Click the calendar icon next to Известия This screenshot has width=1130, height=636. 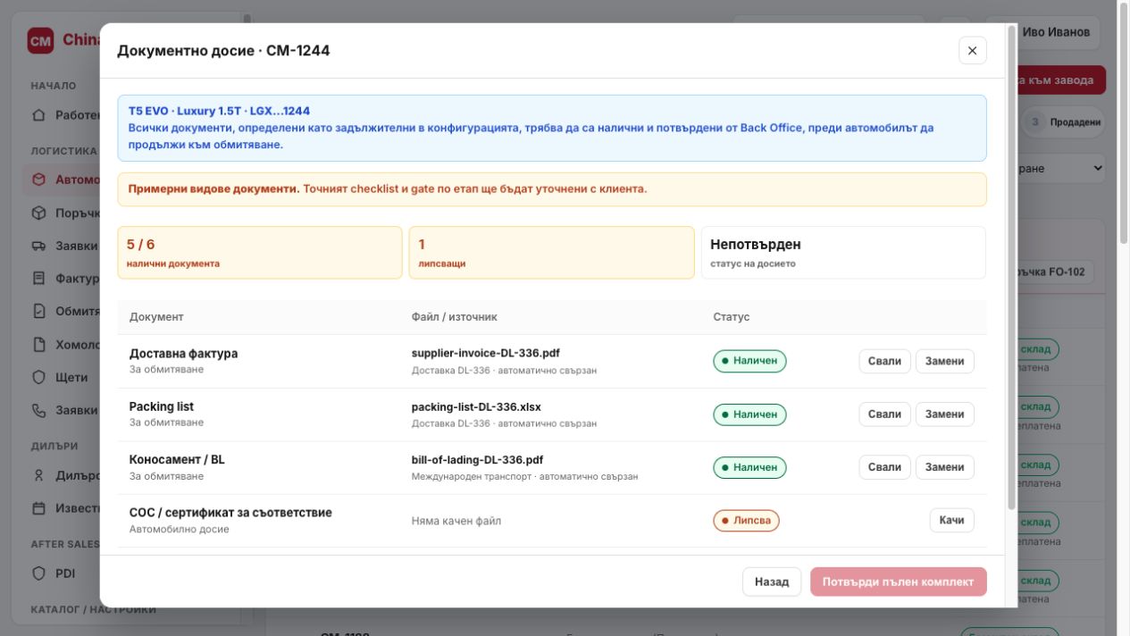click(38, 508)
